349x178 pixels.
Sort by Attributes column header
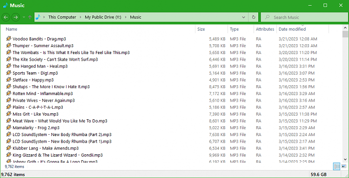[x=265, y=29]
